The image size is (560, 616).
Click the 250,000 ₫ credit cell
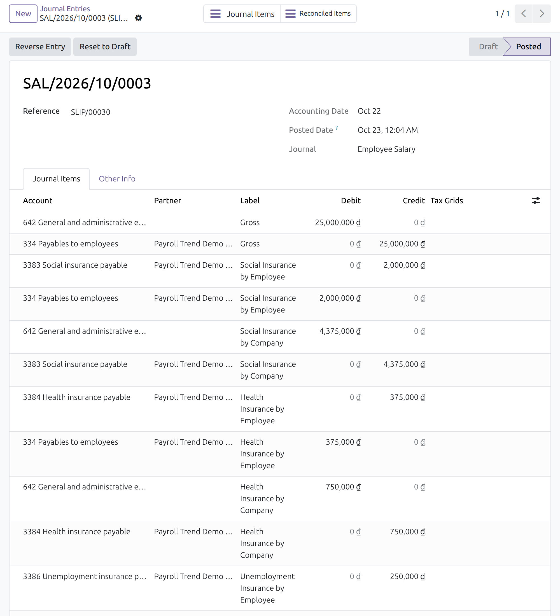tap(407, 576)
